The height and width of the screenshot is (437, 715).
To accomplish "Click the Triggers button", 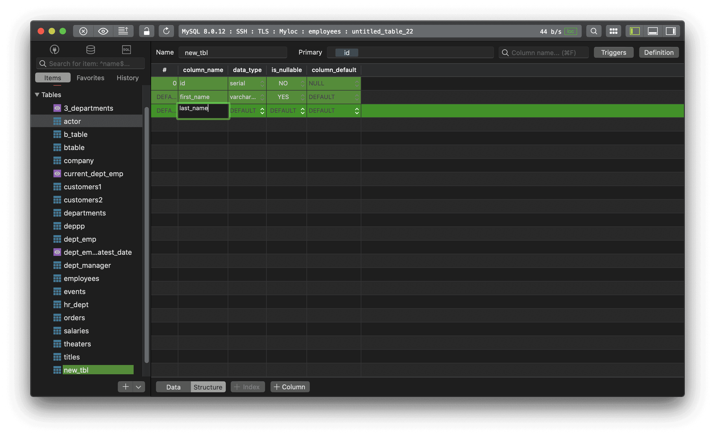I will 614,53.
